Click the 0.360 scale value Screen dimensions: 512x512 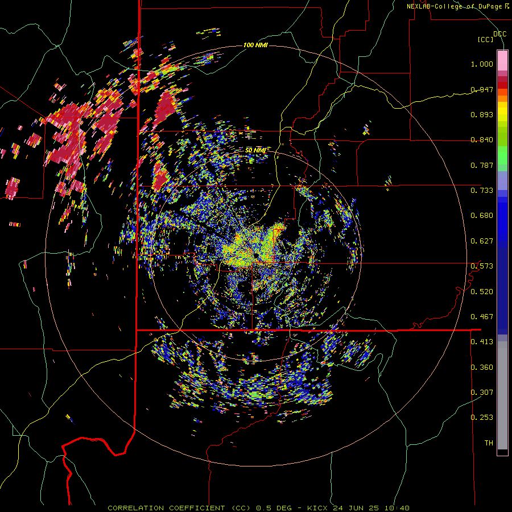click(482, 367)
